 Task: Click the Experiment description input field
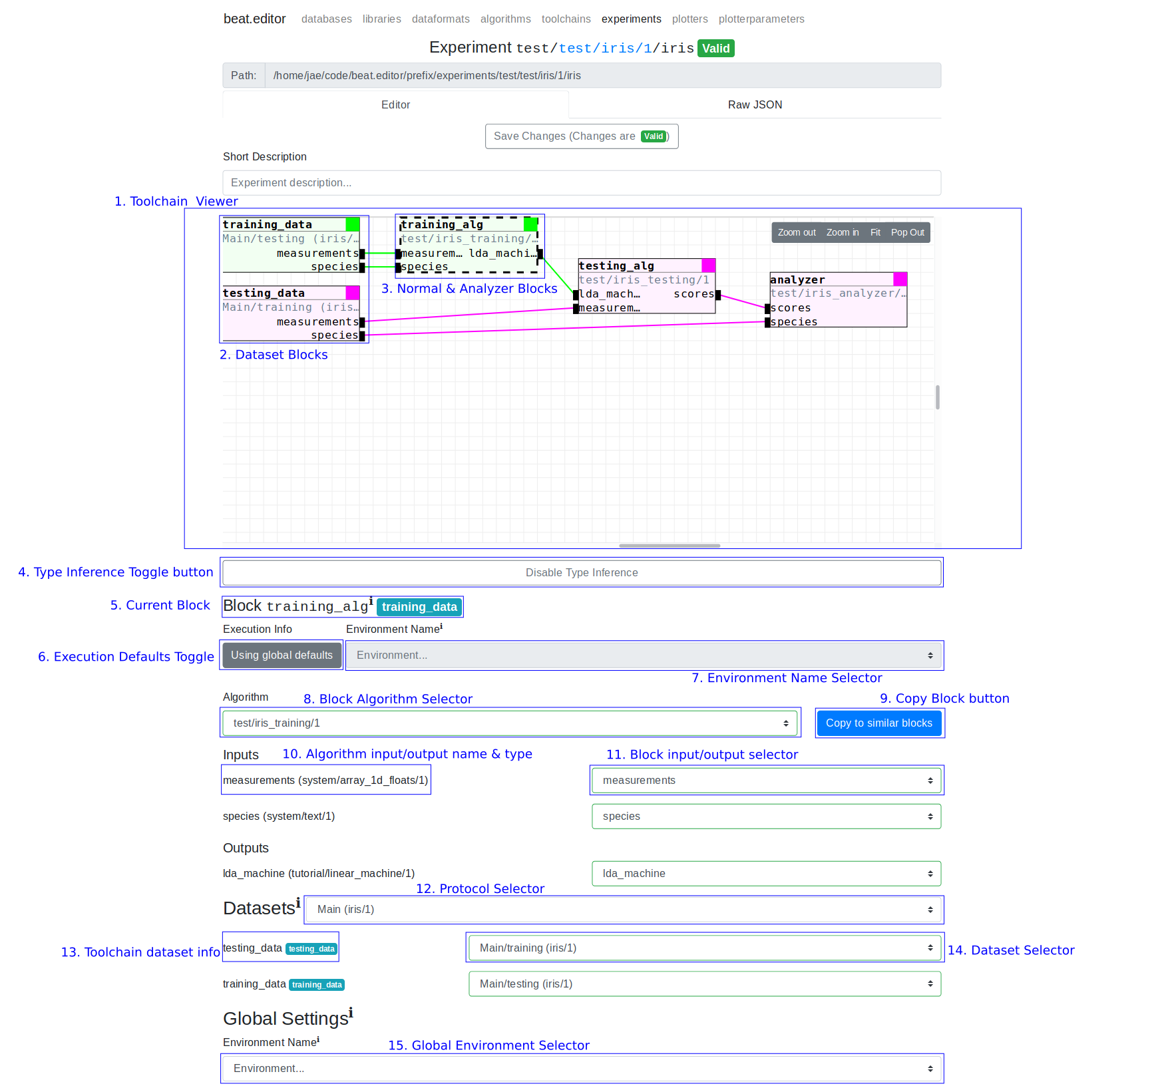(x=581, y=183)
